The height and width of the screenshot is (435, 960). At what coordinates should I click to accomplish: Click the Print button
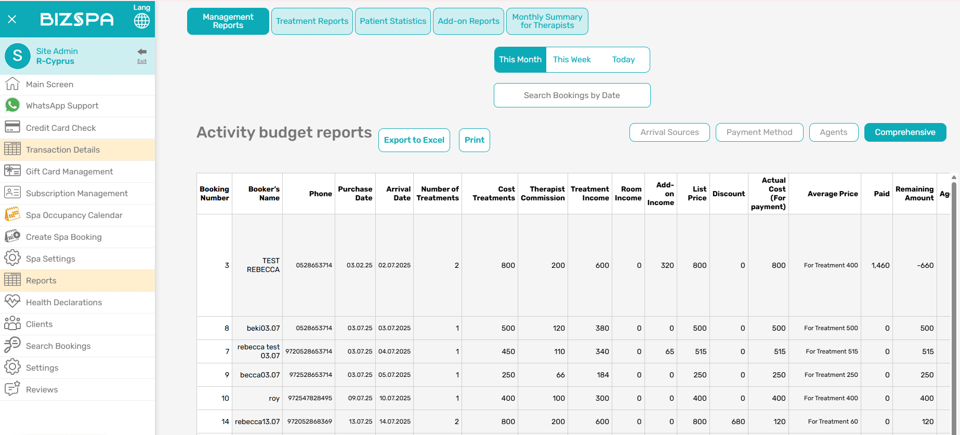[474, 140]
